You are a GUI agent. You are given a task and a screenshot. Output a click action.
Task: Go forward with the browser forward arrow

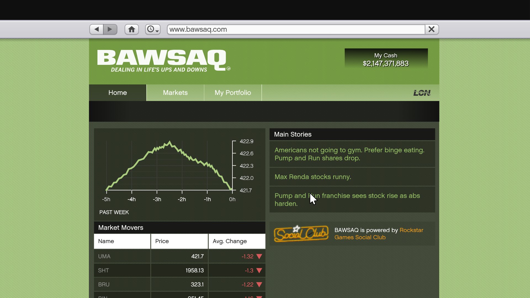coord(110,29)
